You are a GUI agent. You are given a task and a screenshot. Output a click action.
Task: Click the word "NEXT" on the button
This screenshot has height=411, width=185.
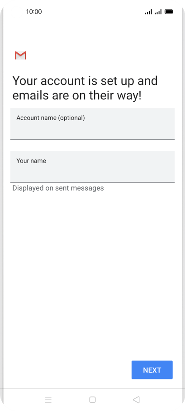(x=152, y=370)
